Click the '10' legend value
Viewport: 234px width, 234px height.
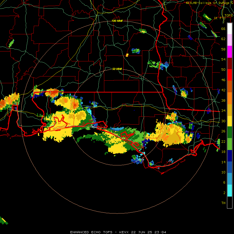pos(223,172)
